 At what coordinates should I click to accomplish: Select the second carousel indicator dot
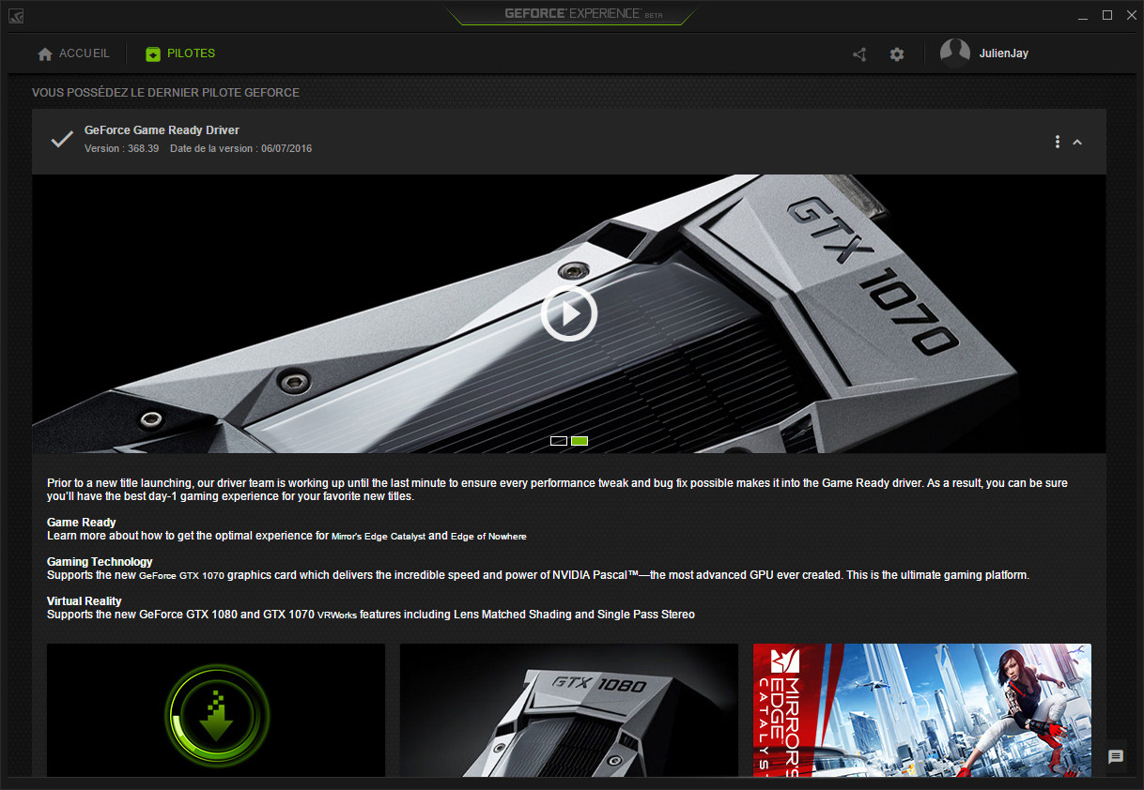(580, 440)
